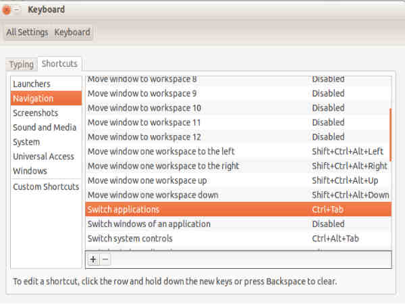Close the Keyboard window
Screen dimensions: 405x304
pyautogui.click(x=7, y=10)
